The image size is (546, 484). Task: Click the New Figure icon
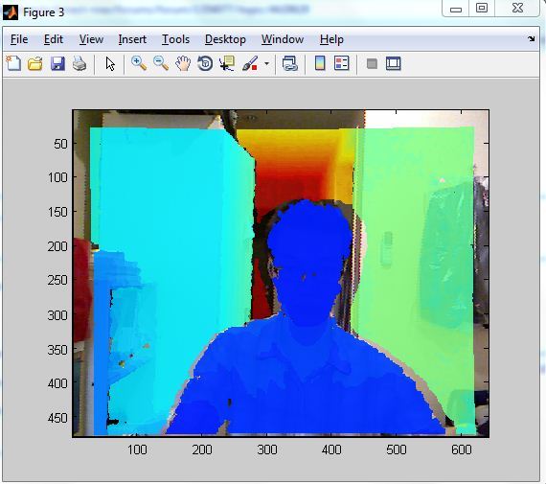(13, 64)
